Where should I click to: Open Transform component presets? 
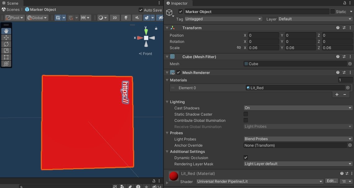click(344, 28)
